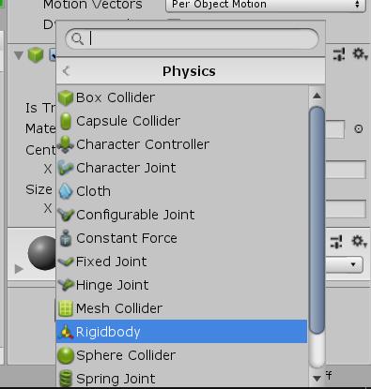Click the search magnifier icon

click(77, 38)
